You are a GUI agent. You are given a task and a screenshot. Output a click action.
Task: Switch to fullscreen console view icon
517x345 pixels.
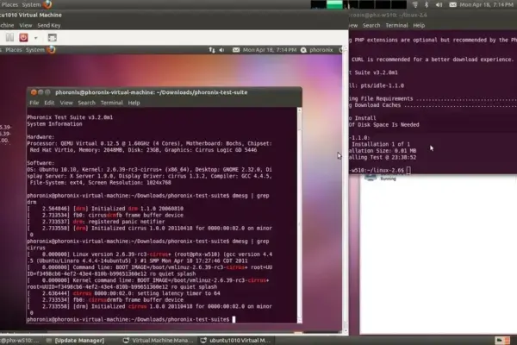[52, 37]
